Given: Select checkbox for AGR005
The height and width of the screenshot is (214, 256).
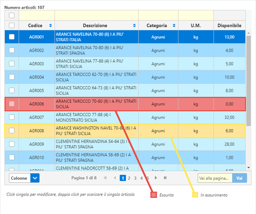Looking at the screenshot, I should pyautogui.click(x=12, y=90).
